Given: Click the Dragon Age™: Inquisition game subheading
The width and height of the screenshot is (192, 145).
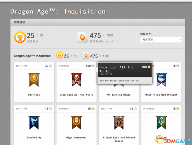Looking at the screenshot, I should pyautogui.click(x=32, y=56).
